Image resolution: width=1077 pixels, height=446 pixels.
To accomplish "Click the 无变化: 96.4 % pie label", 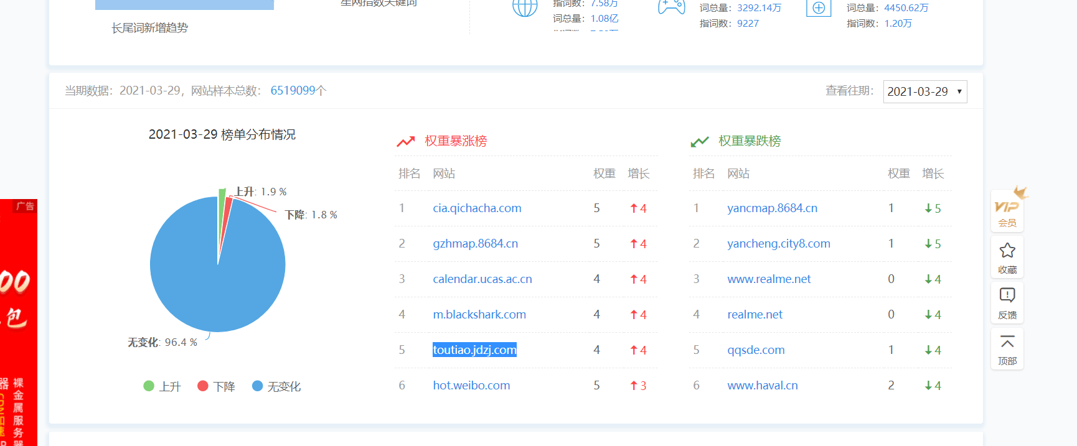I will [162, 342].
